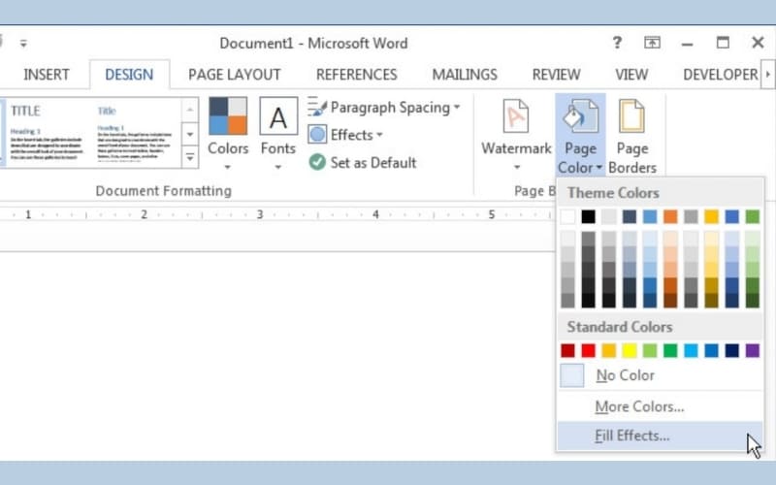
Task: Select the TITLE style set thumbnail
Action: (47, 132)
